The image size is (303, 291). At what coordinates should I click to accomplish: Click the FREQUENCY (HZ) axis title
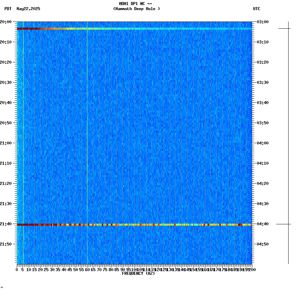(138, 273)
